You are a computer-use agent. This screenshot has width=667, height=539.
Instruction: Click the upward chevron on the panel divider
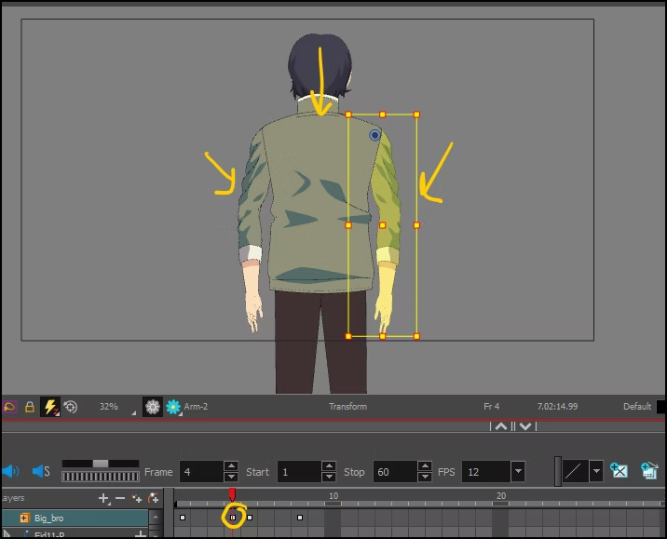point(501,426)
